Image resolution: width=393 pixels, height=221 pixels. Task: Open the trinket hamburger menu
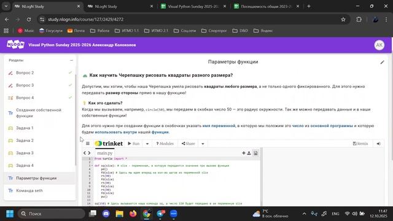pos(88,144)
